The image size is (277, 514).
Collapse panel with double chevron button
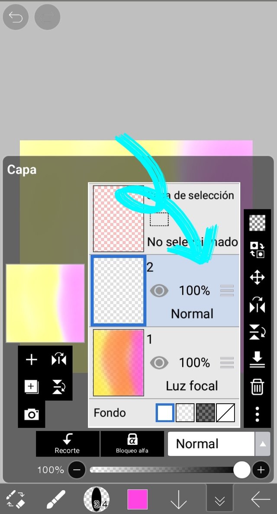coord(219,500)
